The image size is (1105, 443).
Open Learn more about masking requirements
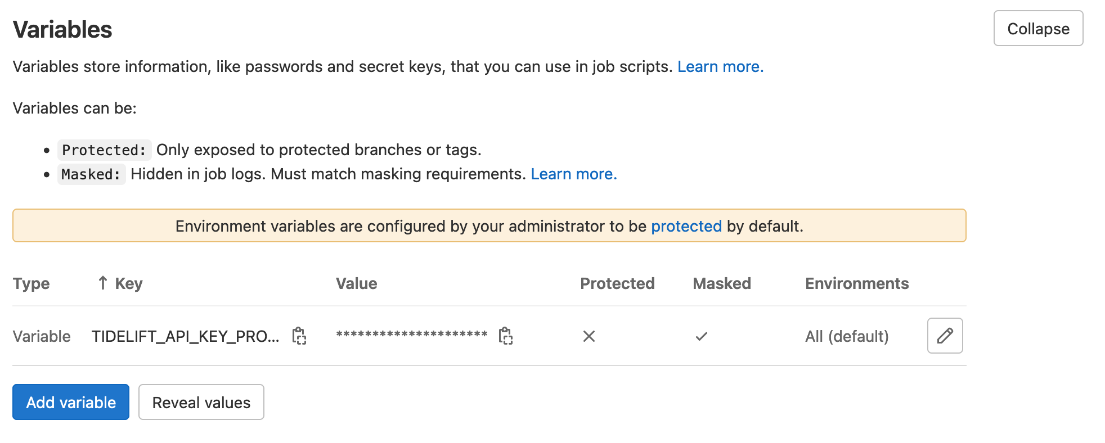[573, 174]
